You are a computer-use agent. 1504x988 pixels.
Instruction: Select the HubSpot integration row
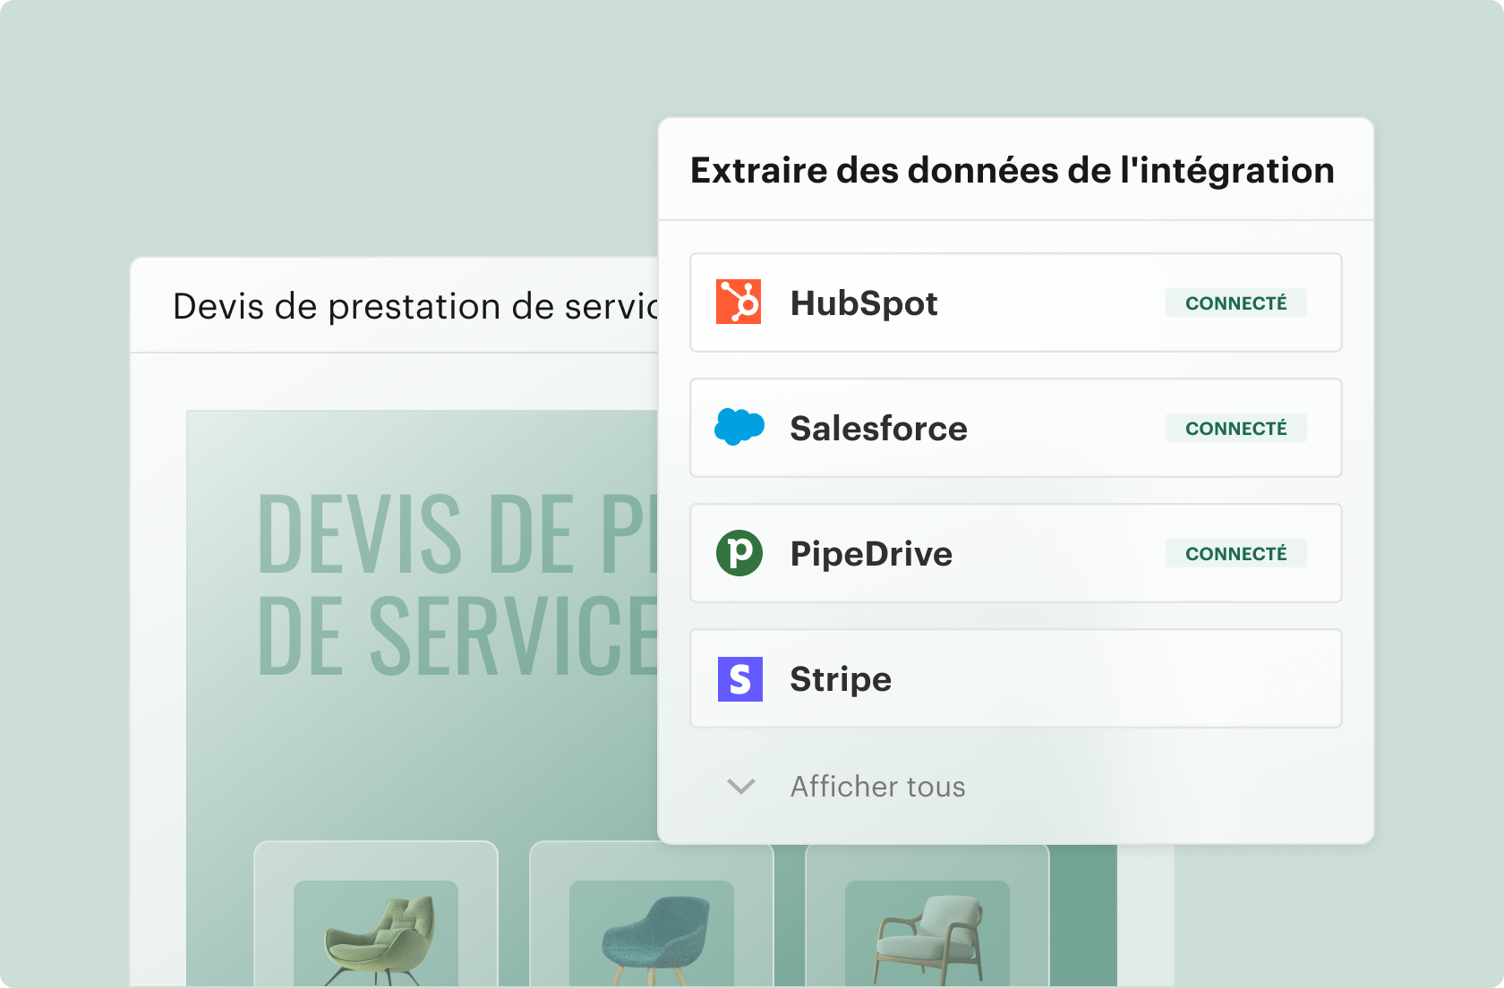pos(1016,302)
